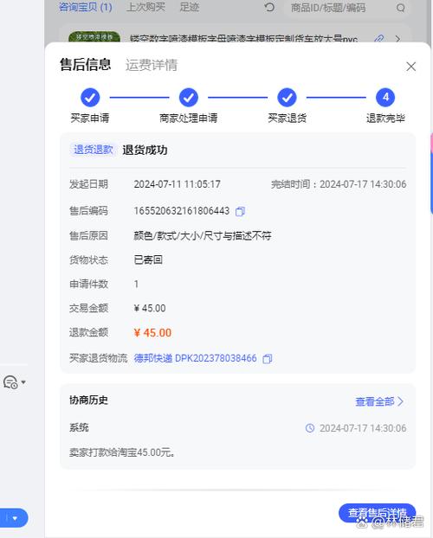
Task: Click the product thumbnail in the card
Action: (x=94, y=37)
